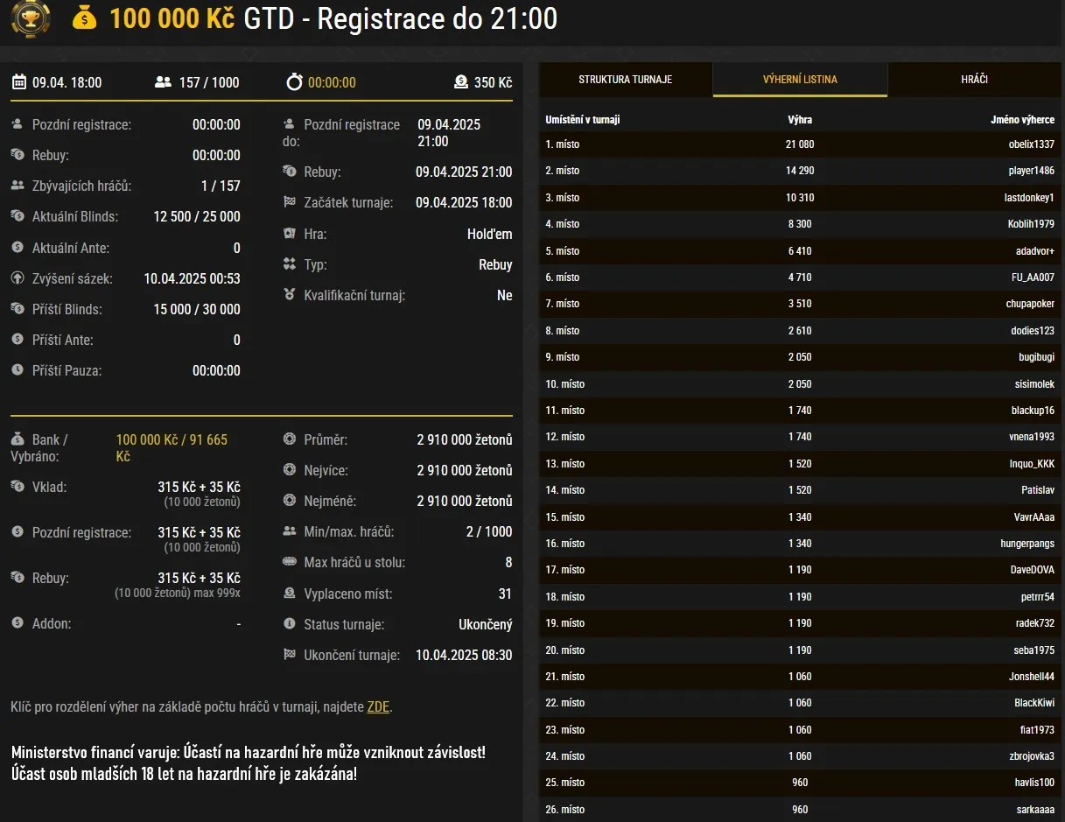The height and width of the screenshot is (822, 1065).
Task: Click the buy-in icon next to 350 Kč
Action: pos(459,82)
